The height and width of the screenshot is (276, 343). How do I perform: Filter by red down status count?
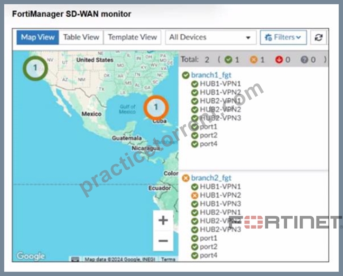pos(283,60)
